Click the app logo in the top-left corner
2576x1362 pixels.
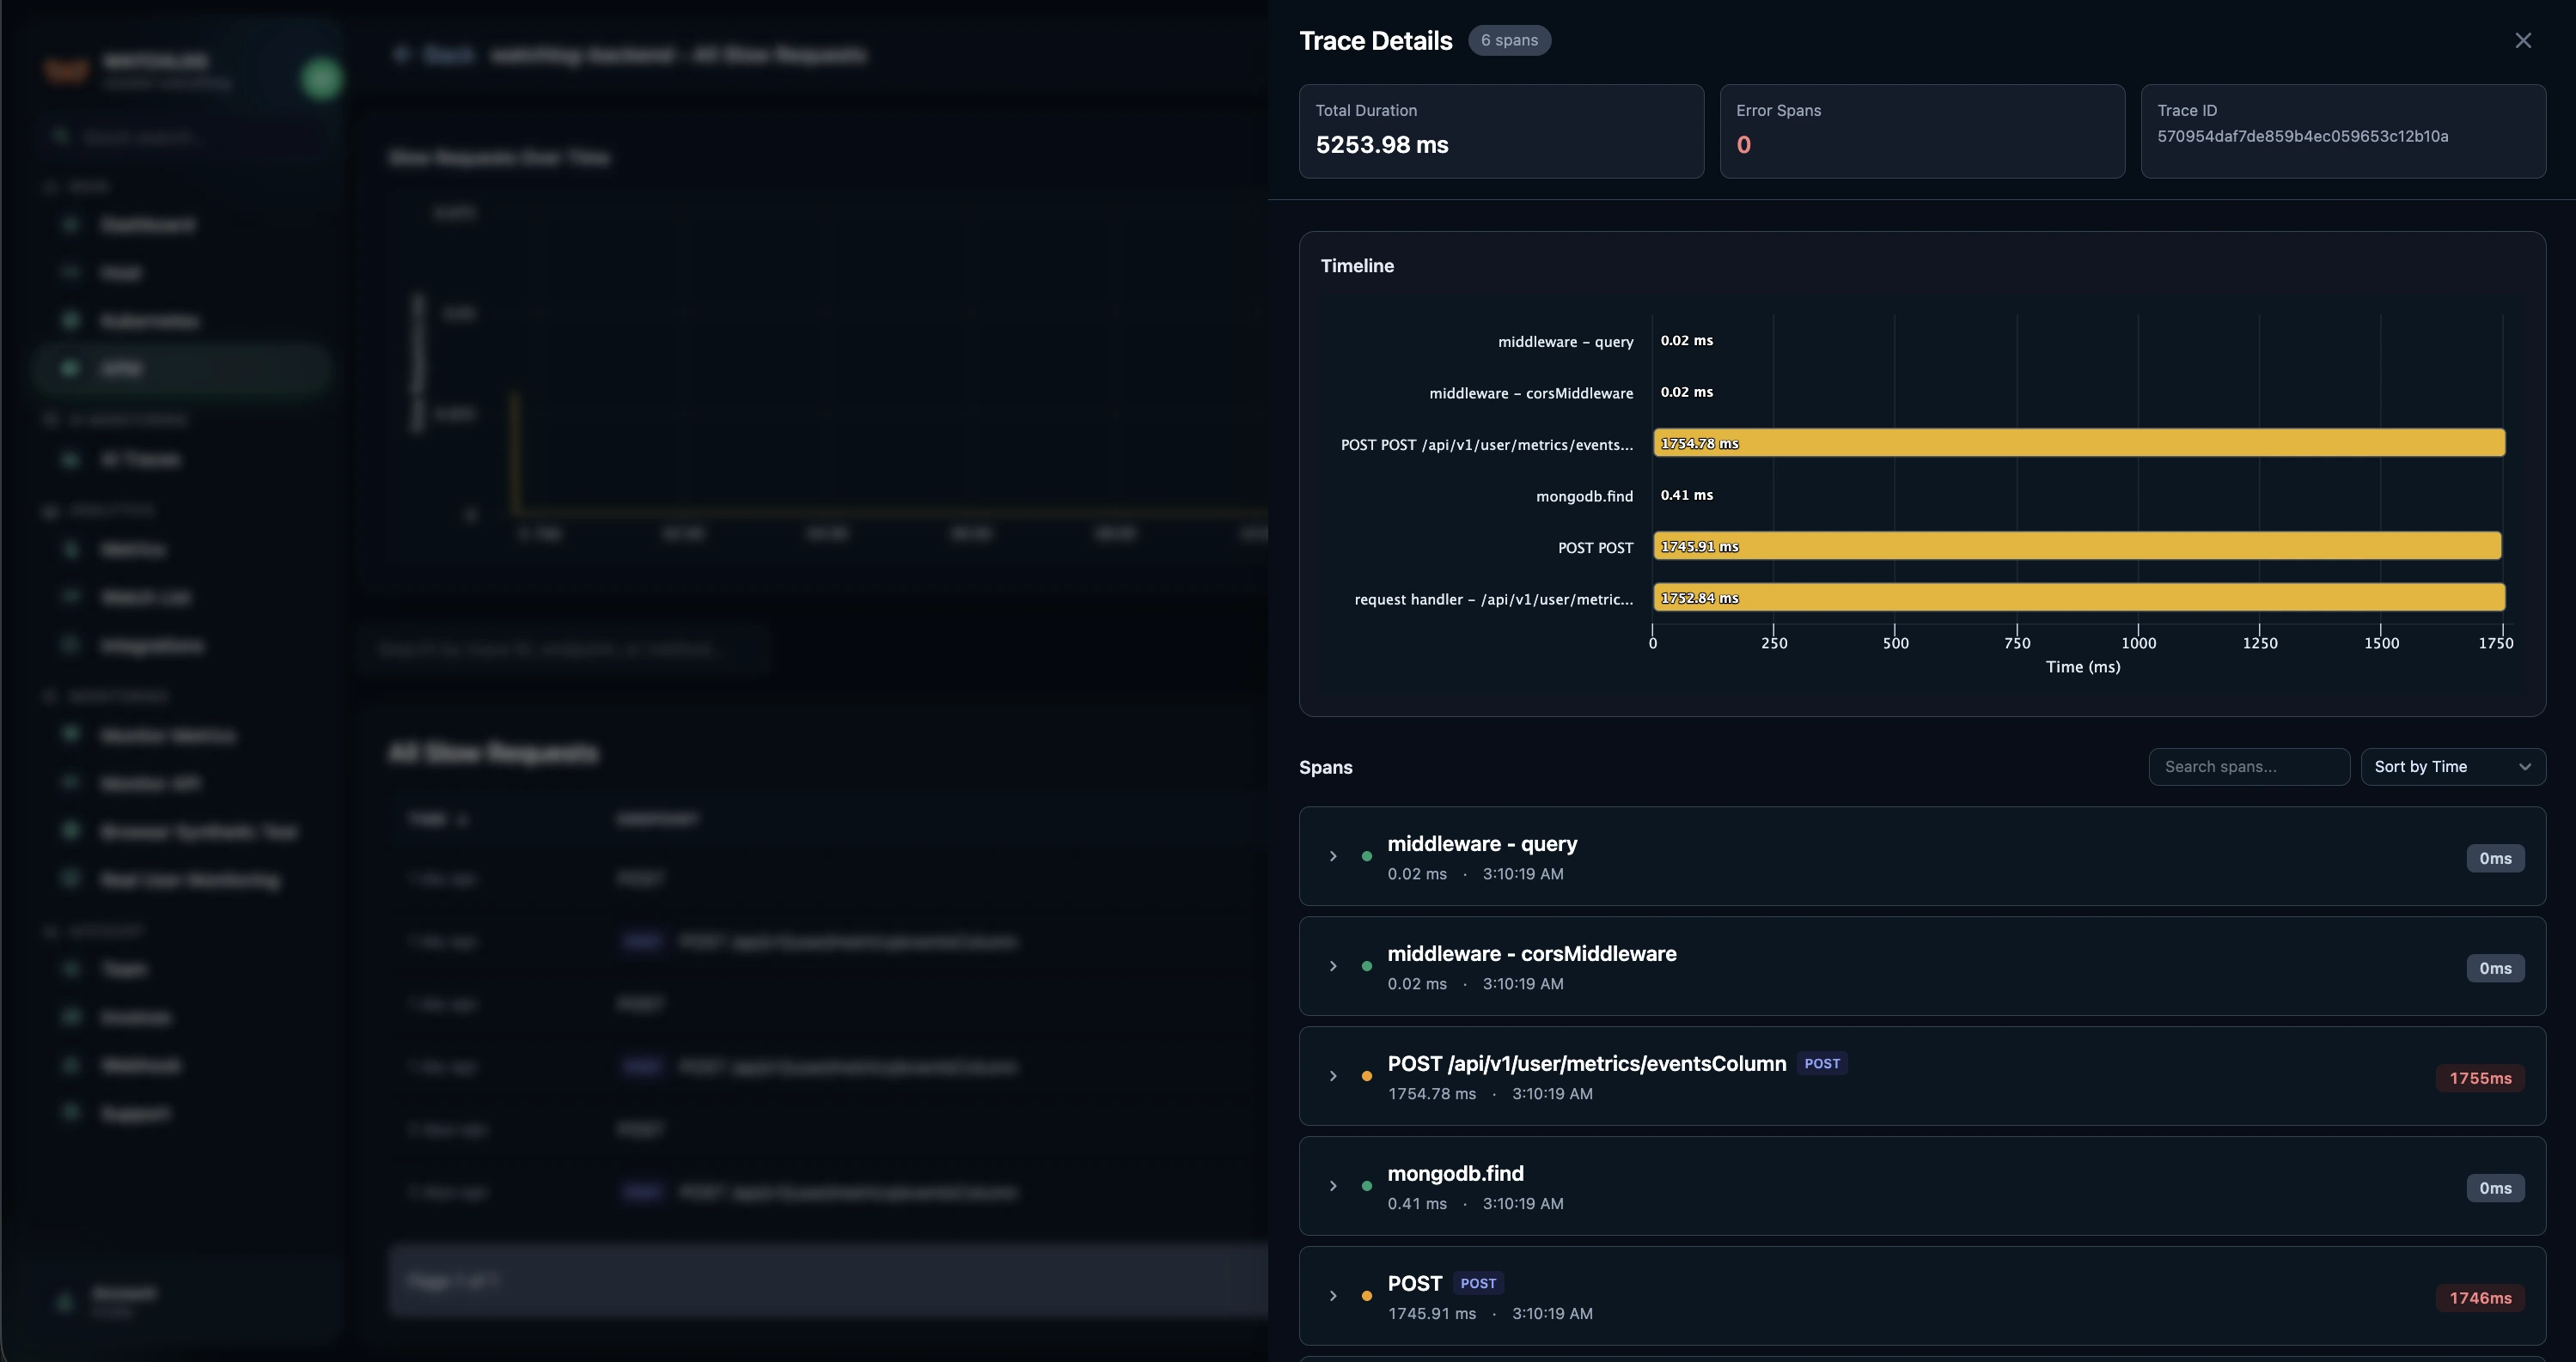pyautogui.click(x=66, y=70)
